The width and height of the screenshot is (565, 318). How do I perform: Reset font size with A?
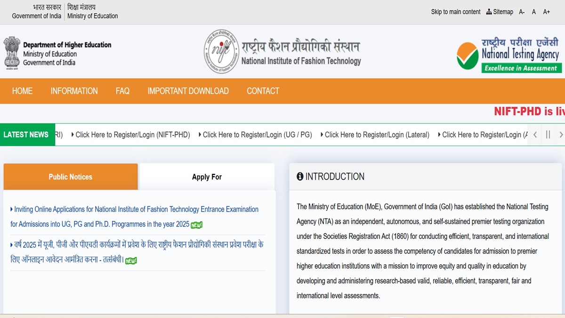tap(534, 12)
